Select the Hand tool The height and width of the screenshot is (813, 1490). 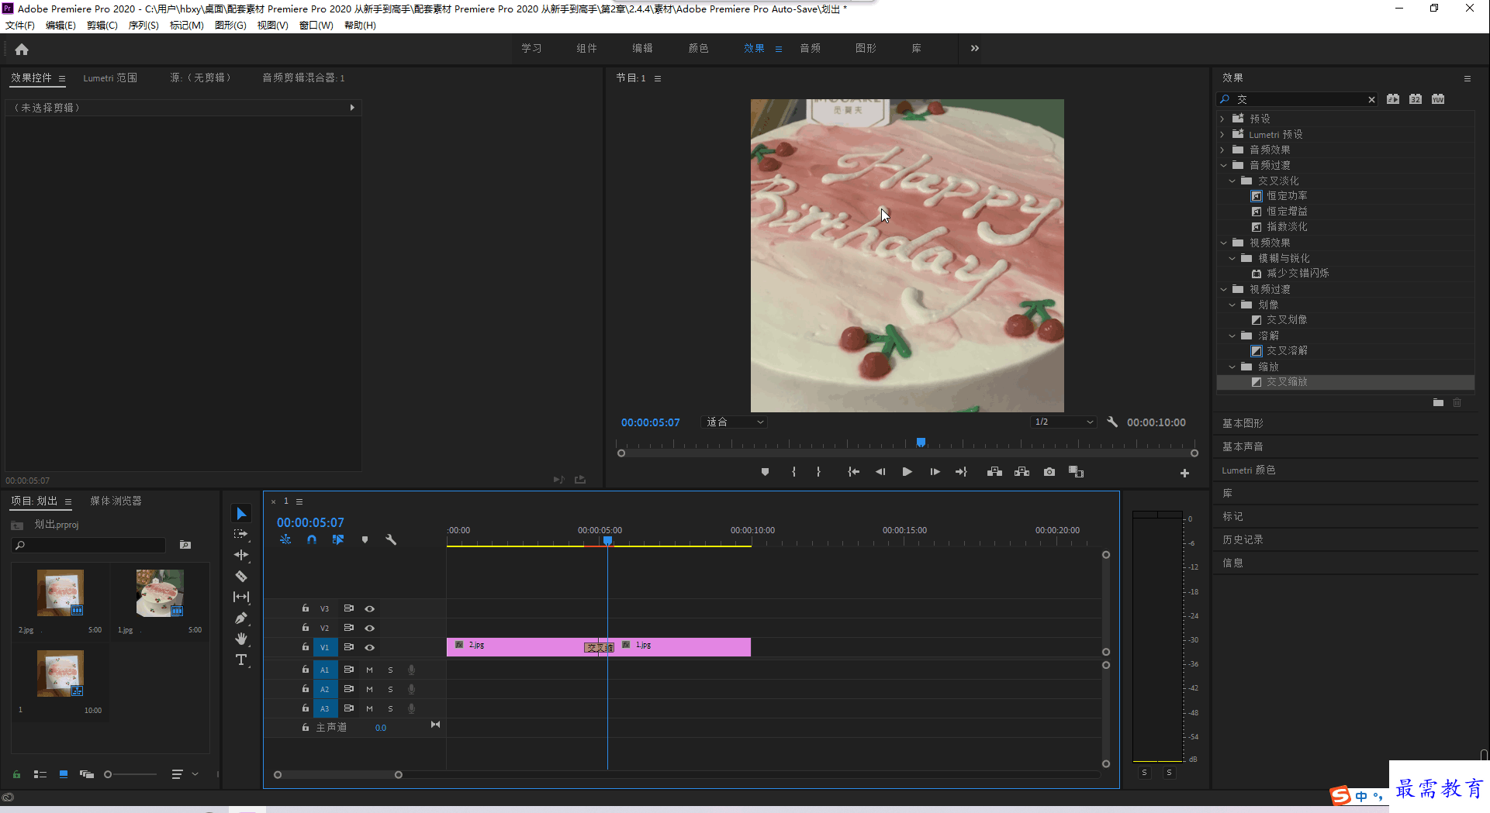coord(241,639)
